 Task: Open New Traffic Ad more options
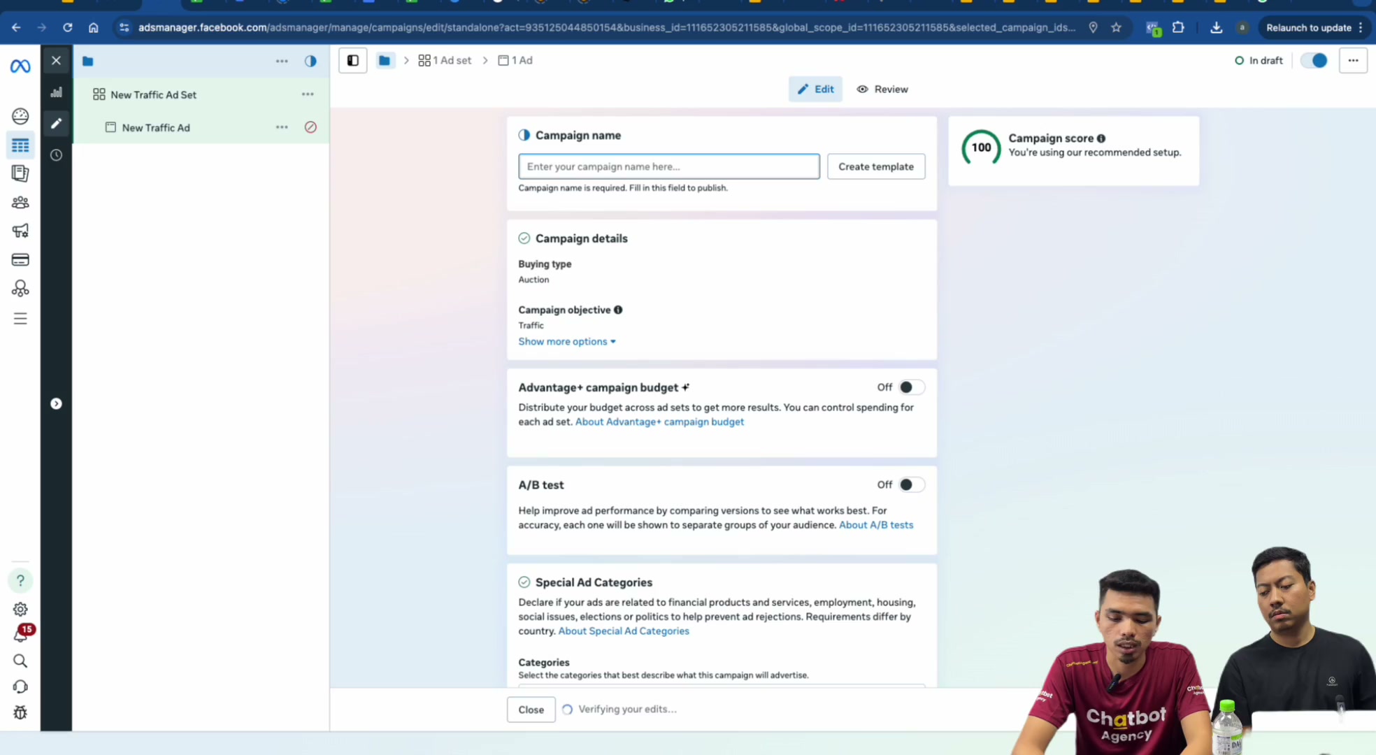coord(282,127)
